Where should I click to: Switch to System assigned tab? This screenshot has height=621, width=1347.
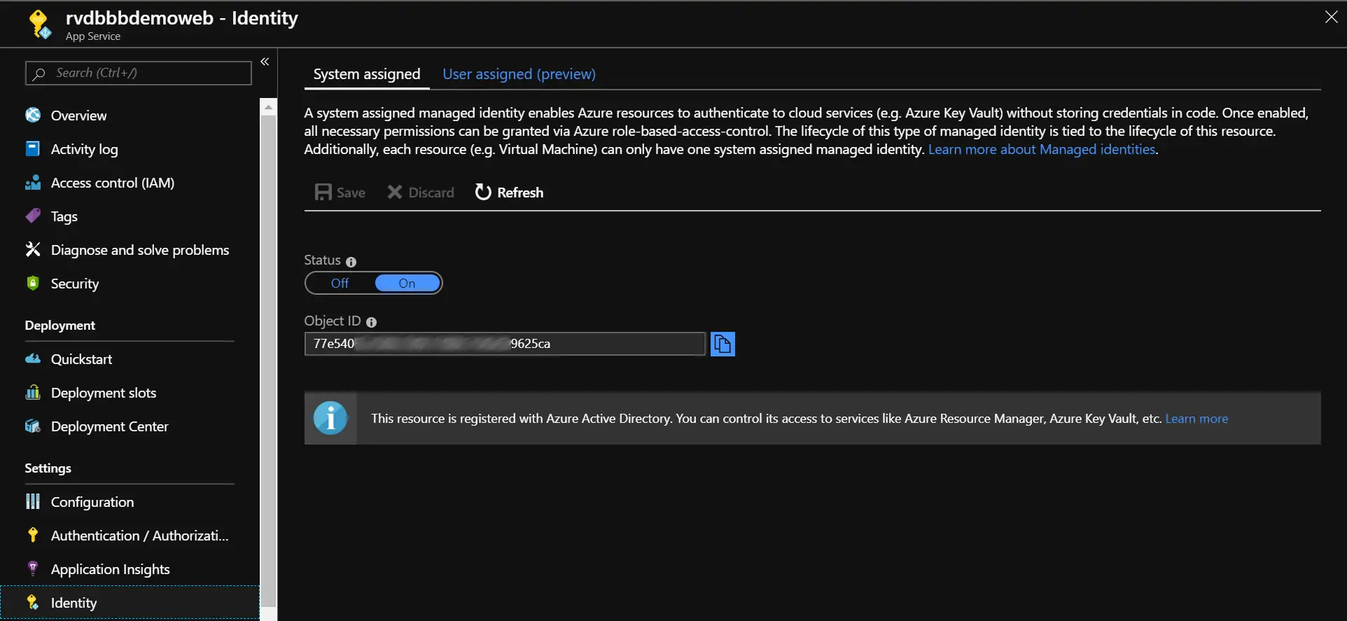[x=367, y=74]
